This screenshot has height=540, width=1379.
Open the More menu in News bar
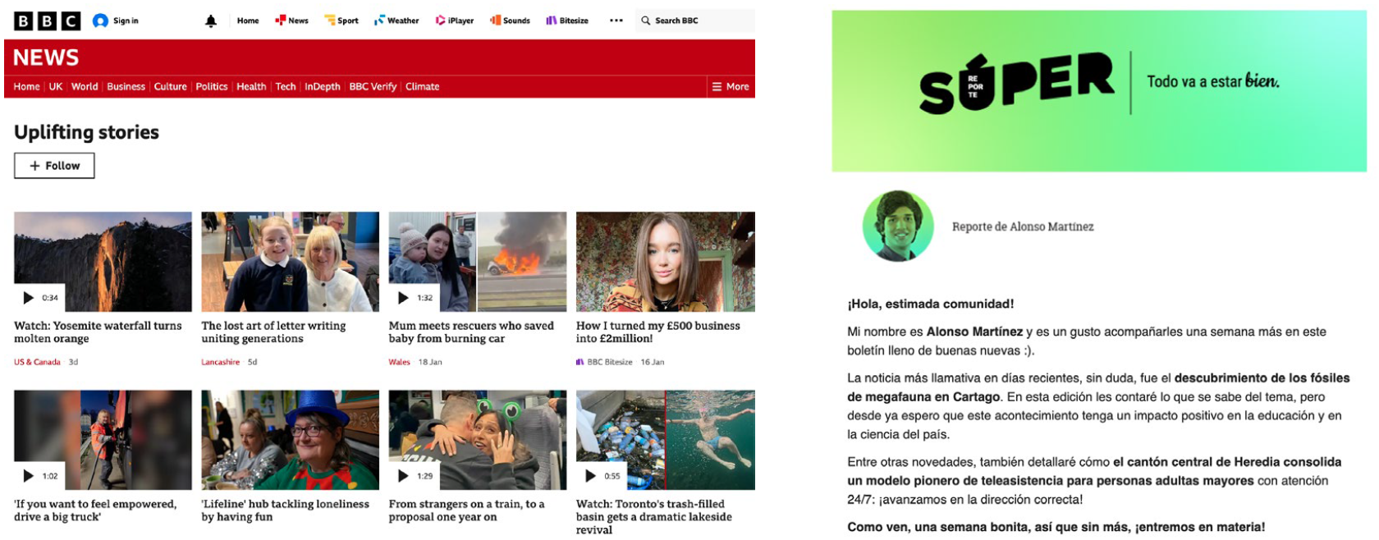coord(731,87)
